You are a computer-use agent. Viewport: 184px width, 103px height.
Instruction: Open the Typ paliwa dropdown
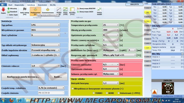tap(45, 25)
